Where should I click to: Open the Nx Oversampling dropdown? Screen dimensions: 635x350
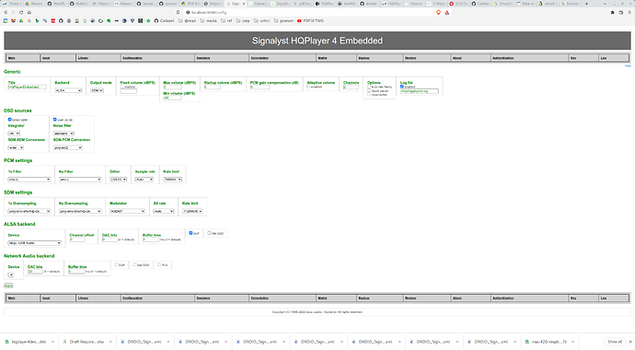(80, 211)
